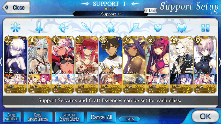
Task: Confirm with the OK button
Action: click(x=205, y=116)
